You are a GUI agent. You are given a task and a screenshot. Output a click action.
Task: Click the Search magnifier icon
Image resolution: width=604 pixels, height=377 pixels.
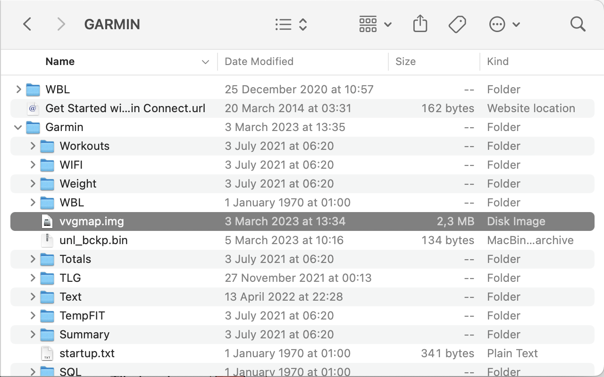click(x=578, y=24)
